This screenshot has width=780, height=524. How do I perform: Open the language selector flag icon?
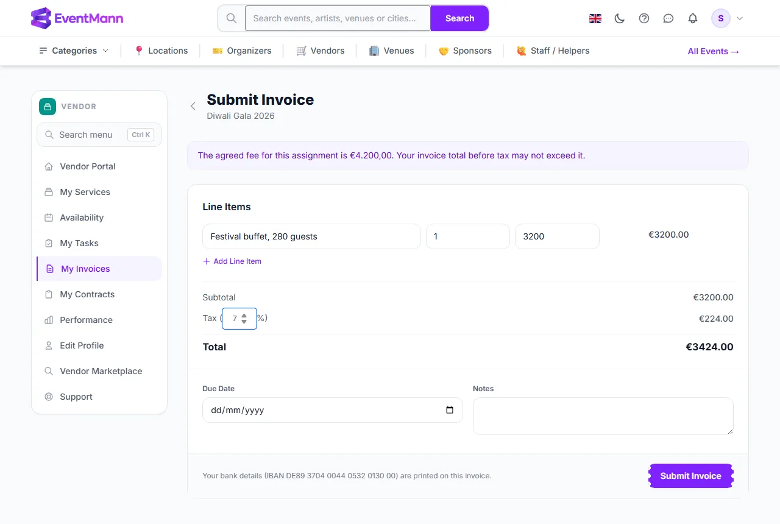[x=595, y=18]
